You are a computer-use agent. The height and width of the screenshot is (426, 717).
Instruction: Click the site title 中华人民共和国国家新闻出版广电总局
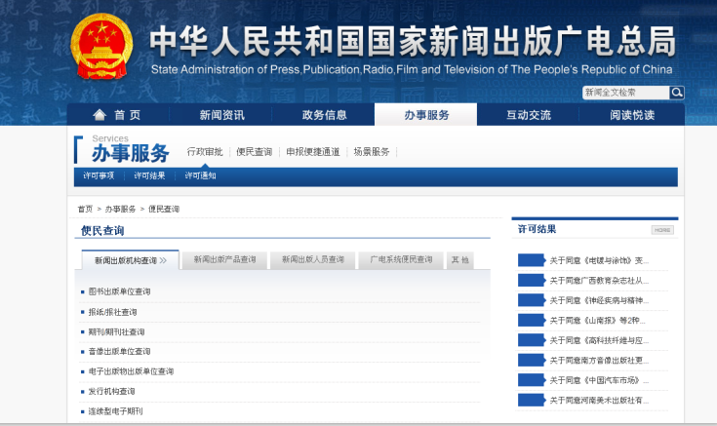(412, 42)
